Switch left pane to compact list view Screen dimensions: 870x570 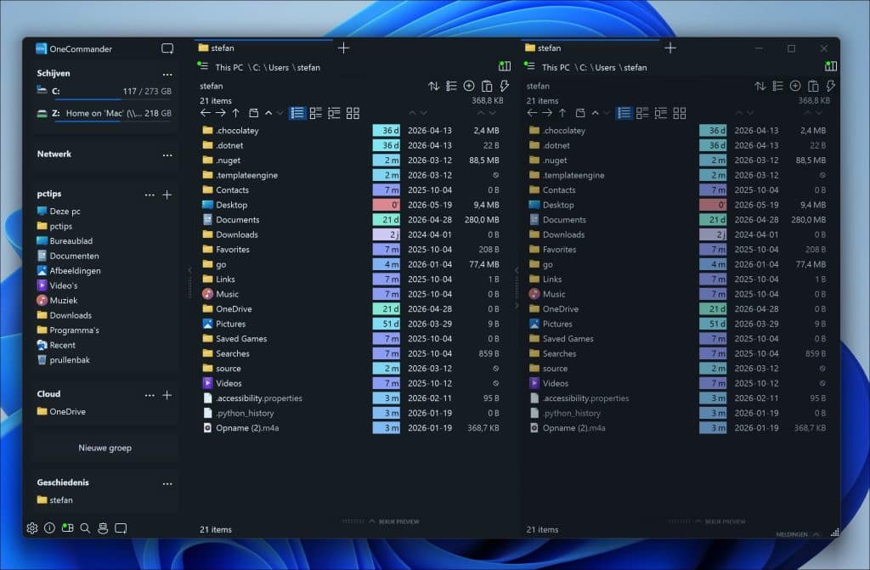pyautogui.click(x=316, y=113)
